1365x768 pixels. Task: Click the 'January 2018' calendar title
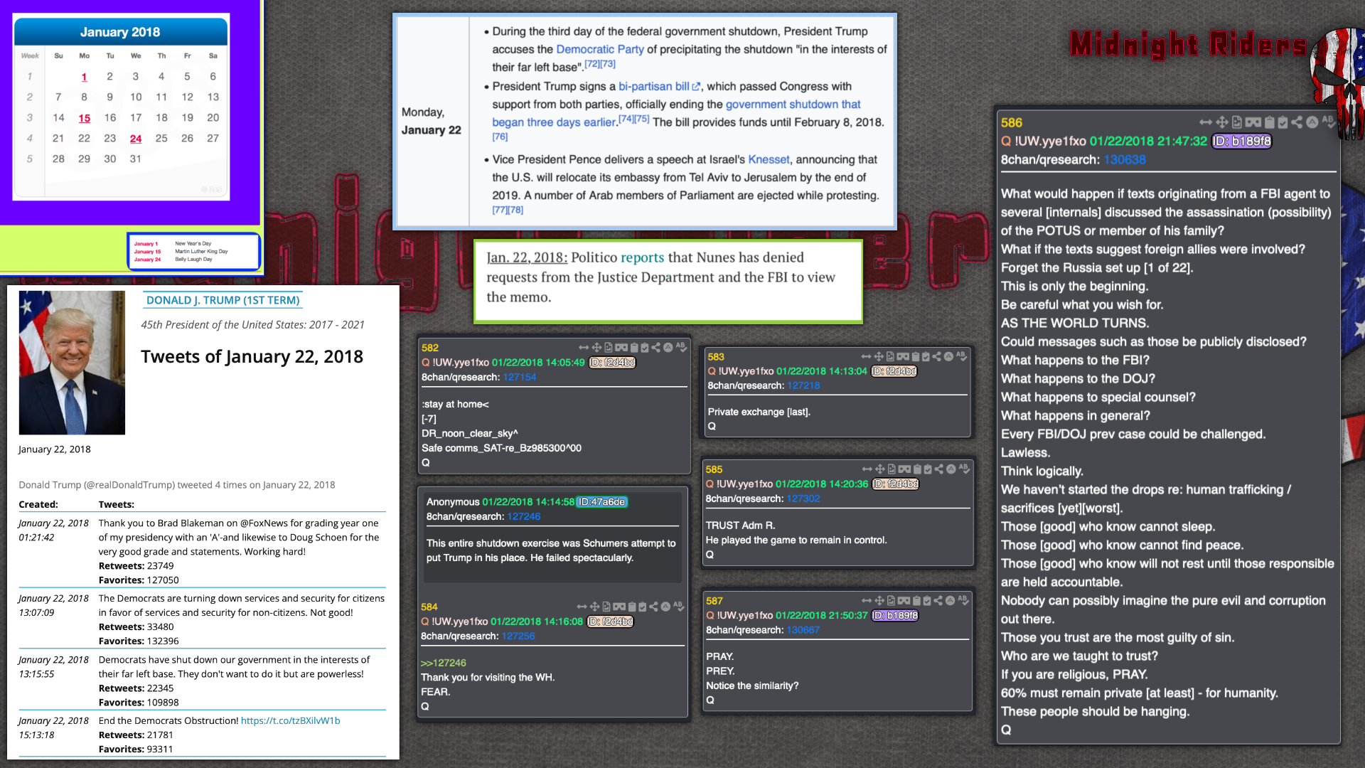click(x=120, y=32)
